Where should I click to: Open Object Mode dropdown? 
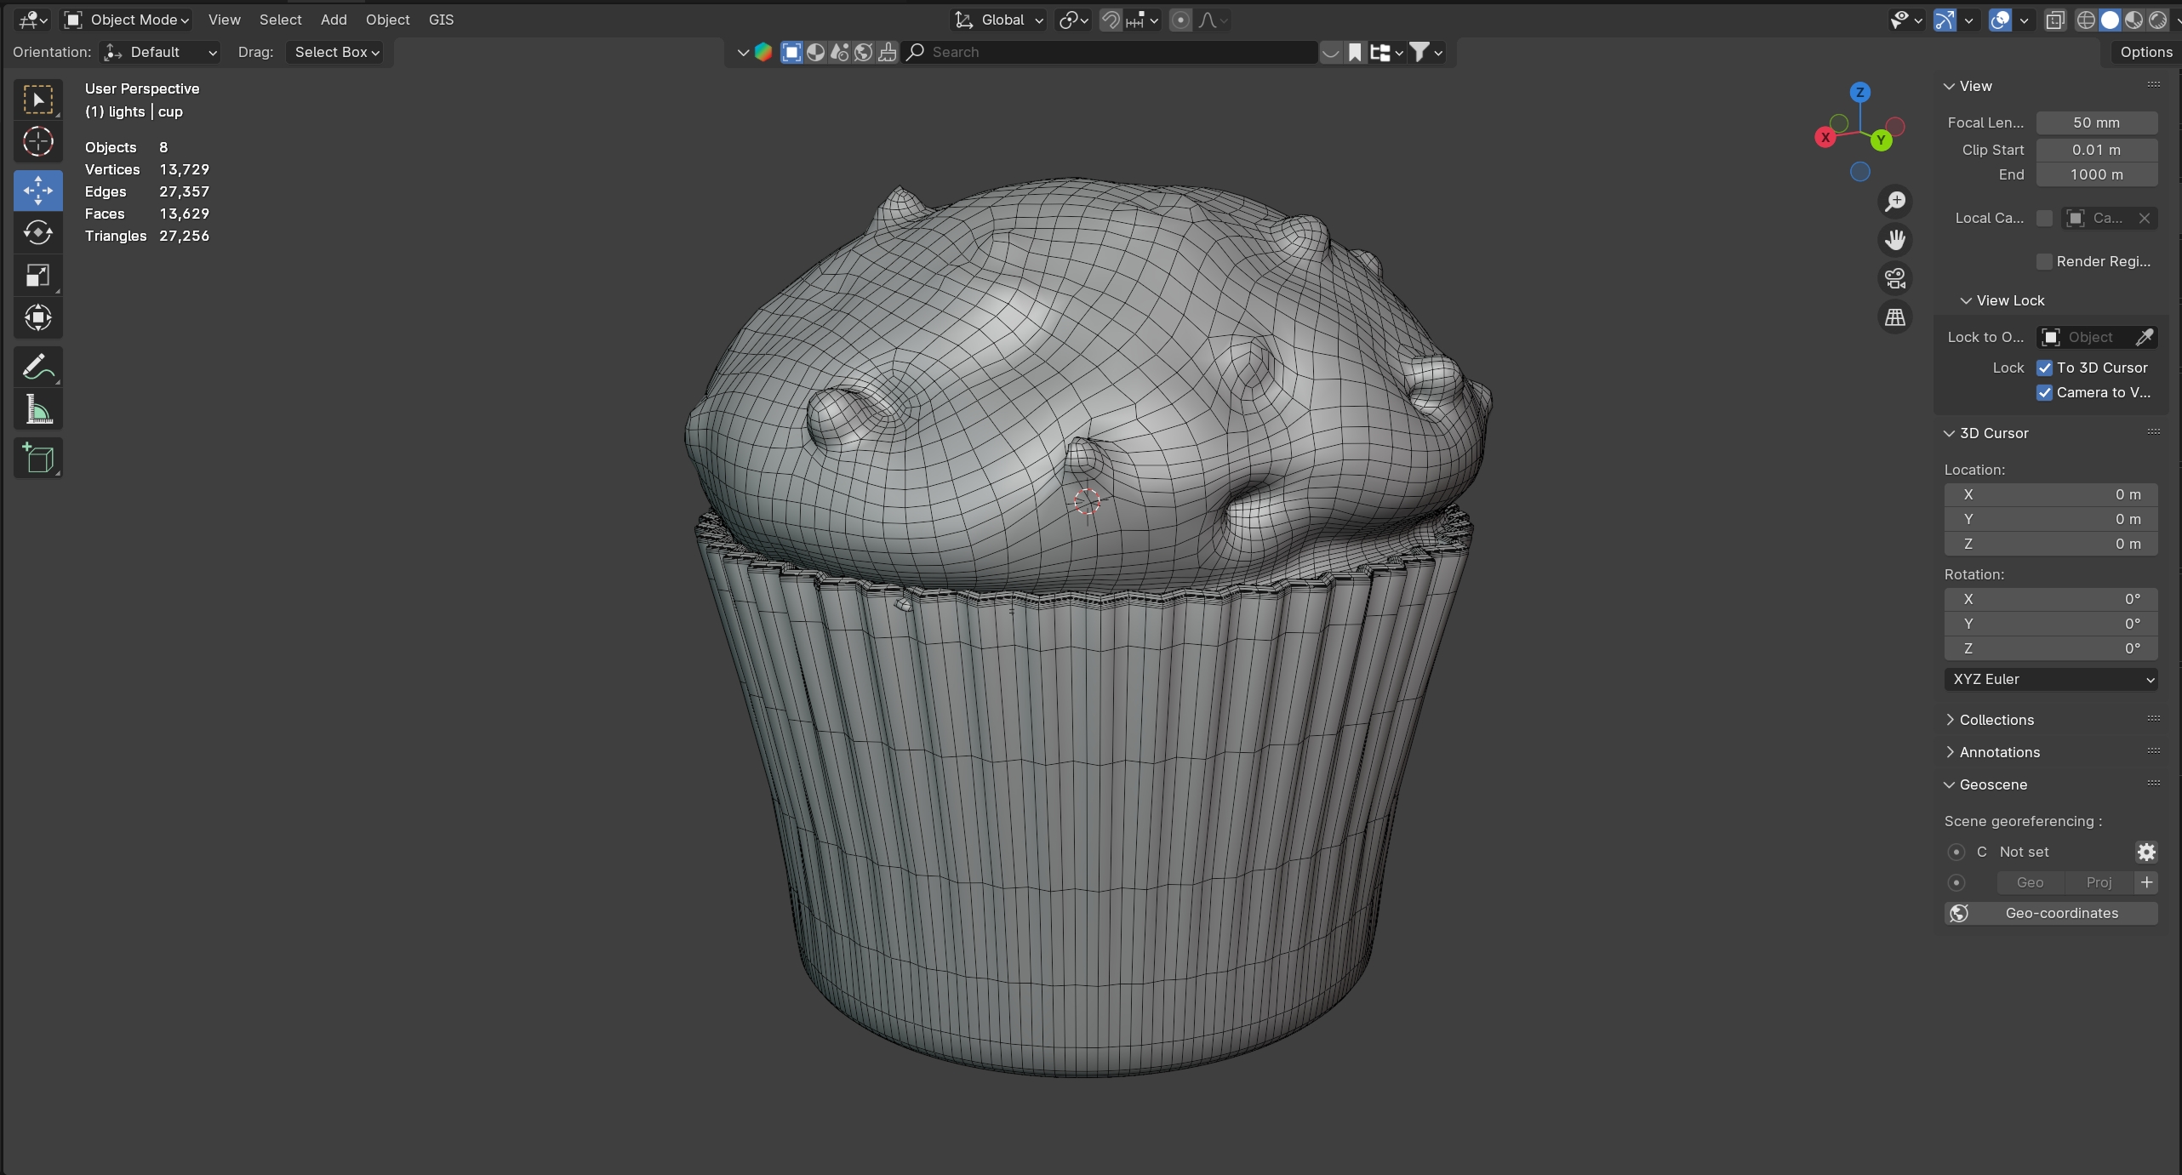(128, 20)
